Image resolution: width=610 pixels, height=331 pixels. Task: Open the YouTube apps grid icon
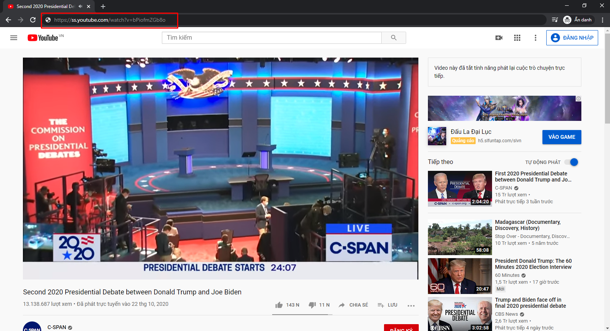pyautogui.click(x=517, y=38)
